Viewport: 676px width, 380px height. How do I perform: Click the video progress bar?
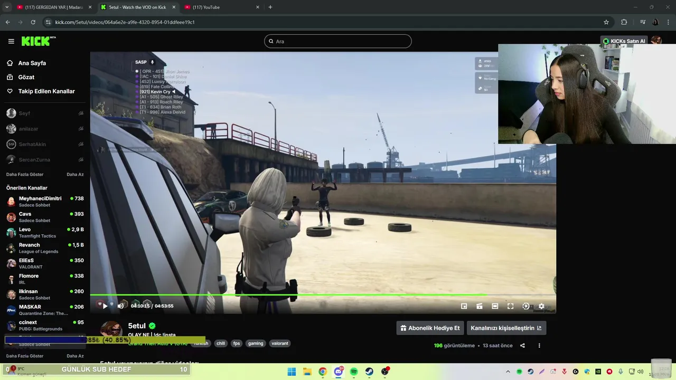(323, 295)
